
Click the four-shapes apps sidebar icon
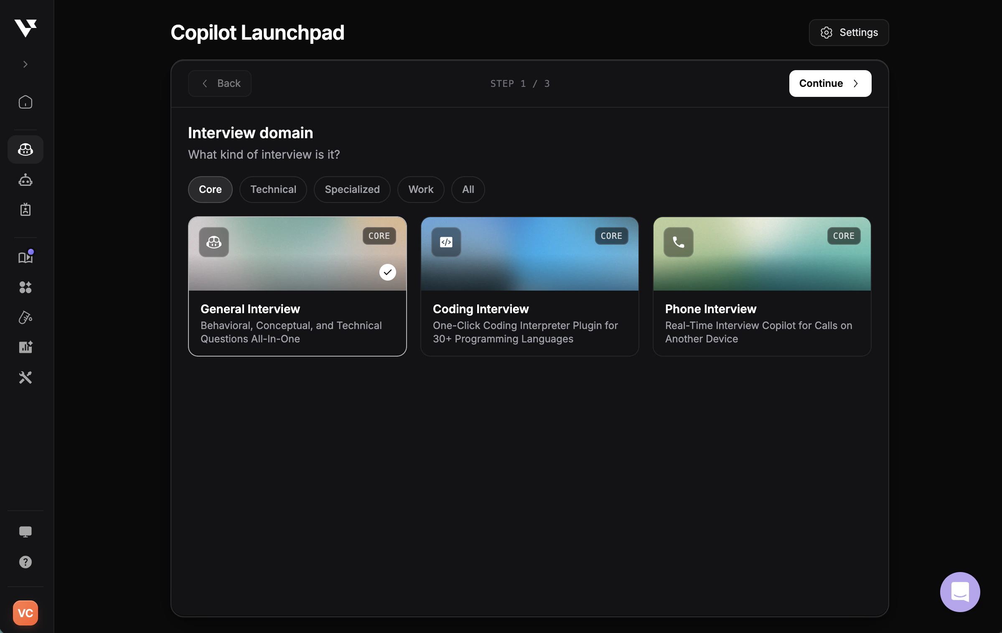point(25,287)
